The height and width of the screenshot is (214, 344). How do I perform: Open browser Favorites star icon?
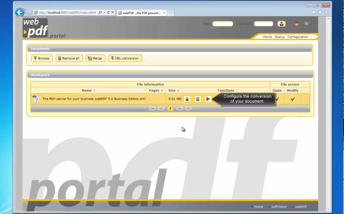pos(320,12)
